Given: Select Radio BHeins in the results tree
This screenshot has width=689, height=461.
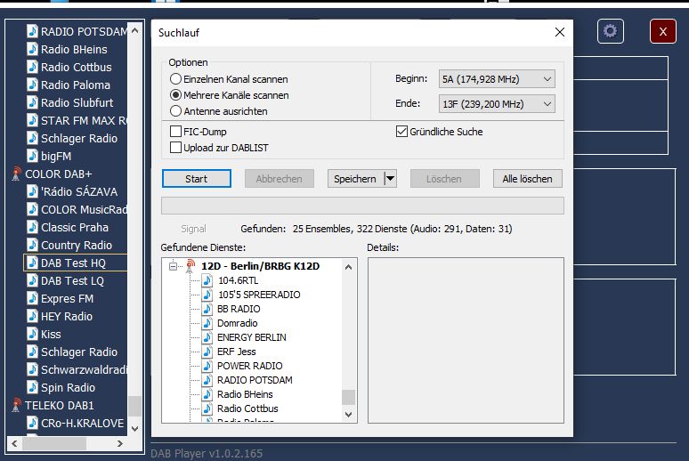Looking at the screenshot, I should [x=245, y=394].
